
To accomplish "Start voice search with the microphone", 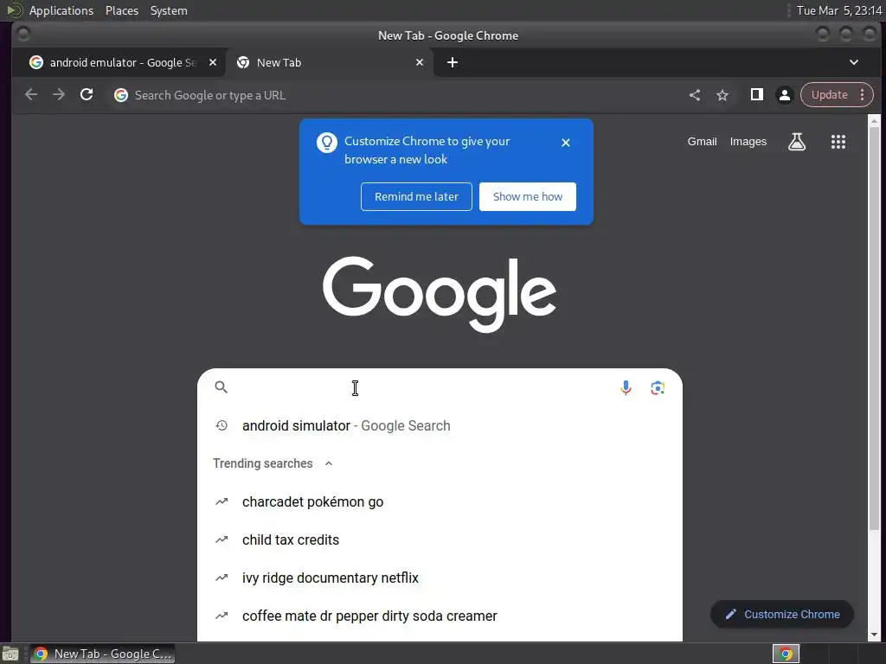I will [x=626, y=388].
